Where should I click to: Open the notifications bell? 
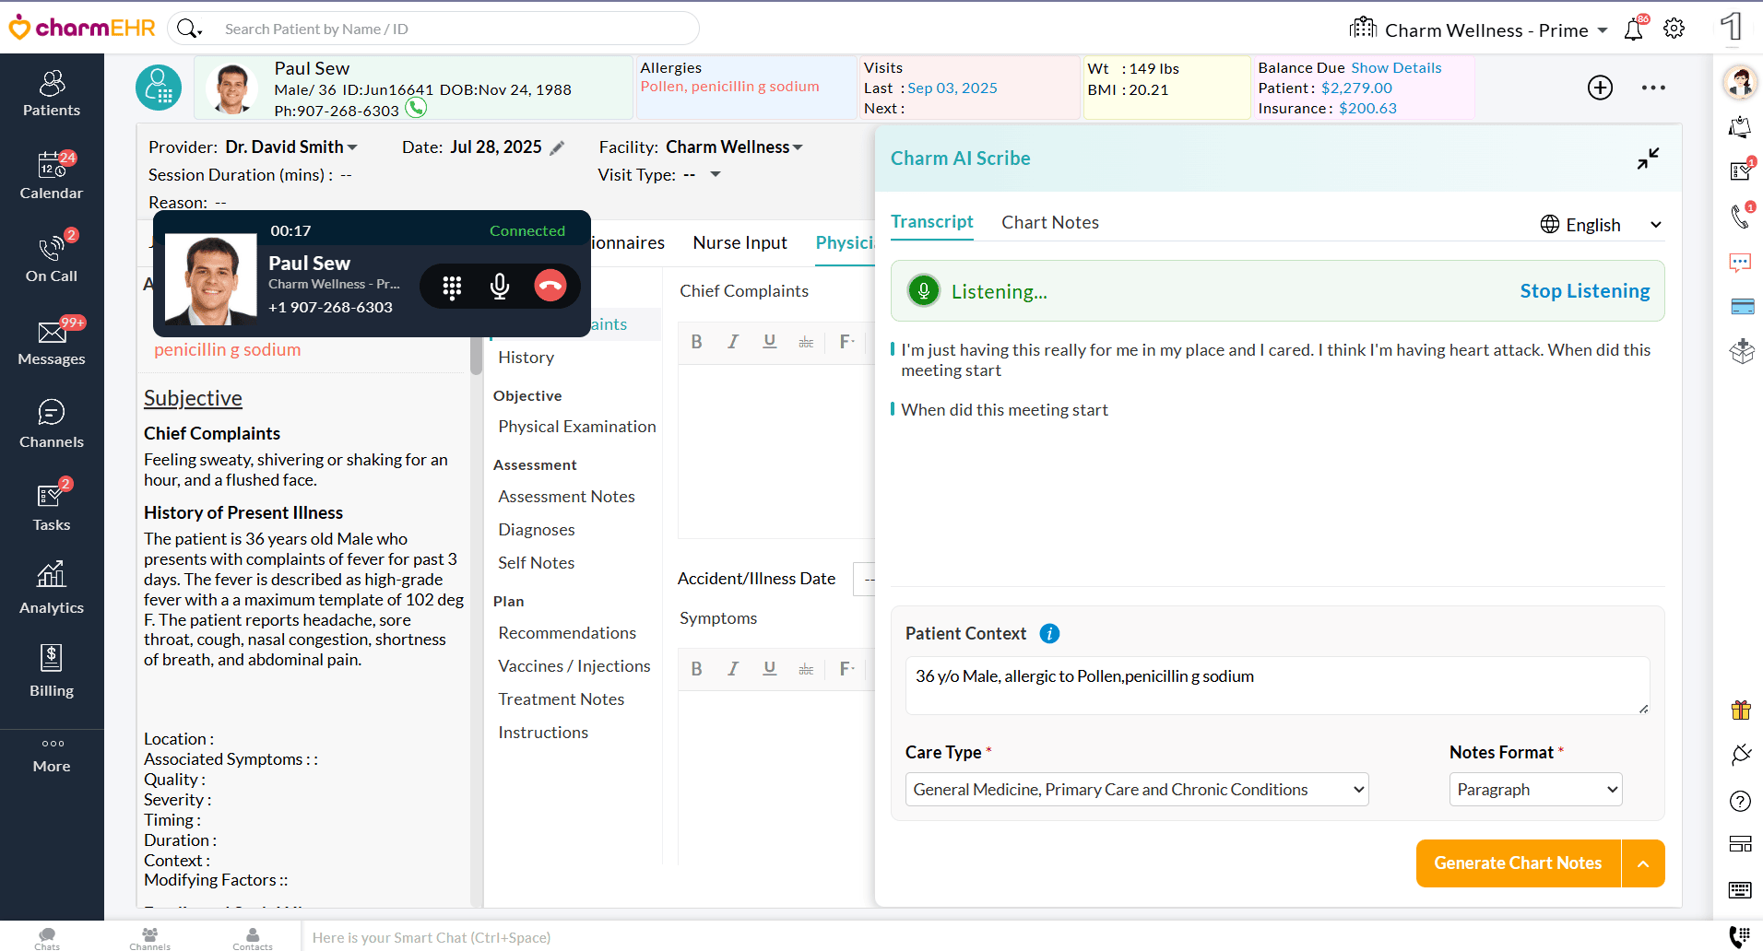click(x=1633, y=29)
